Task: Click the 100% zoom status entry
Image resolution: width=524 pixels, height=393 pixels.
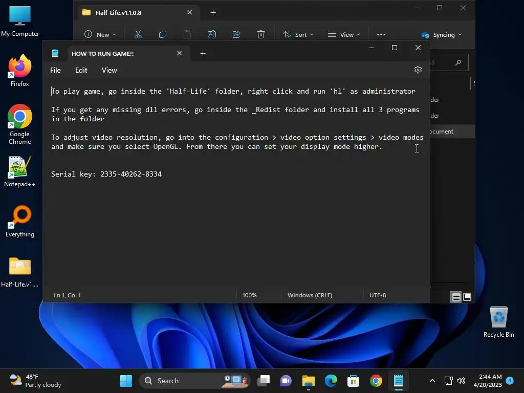Action: (249, 295)
